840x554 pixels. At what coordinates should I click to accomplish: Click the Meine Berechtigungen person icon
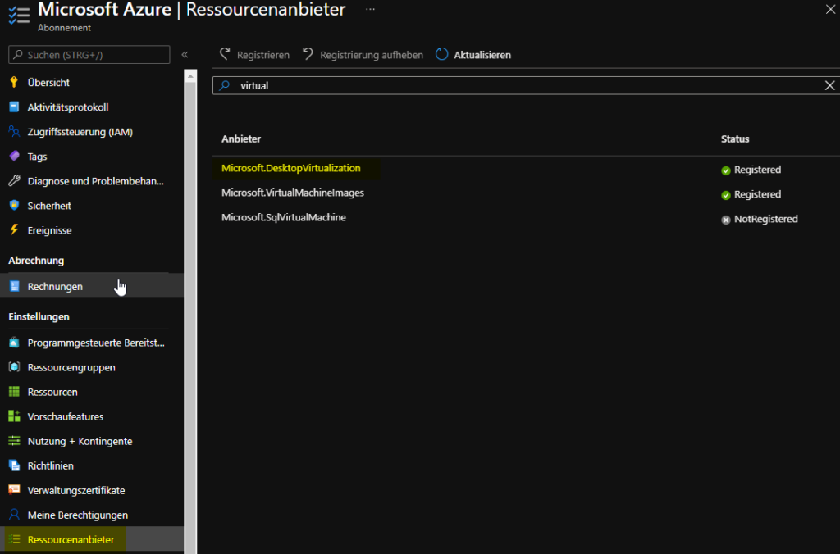tap(14, 515)
